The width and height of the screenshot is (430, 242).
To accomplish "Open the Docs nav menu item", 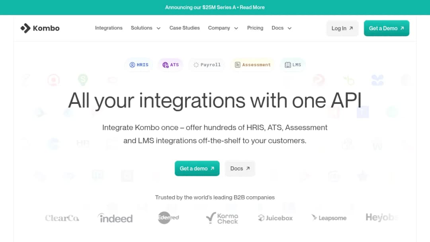I will click(278, 28).
